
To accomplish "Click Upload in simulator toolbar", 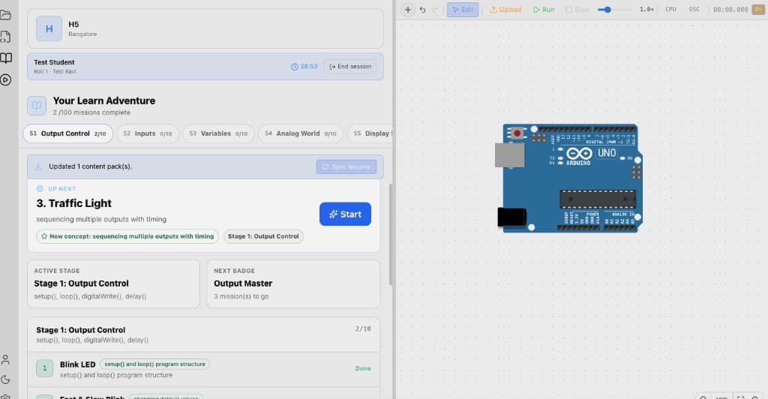I will tap(505, 10).
